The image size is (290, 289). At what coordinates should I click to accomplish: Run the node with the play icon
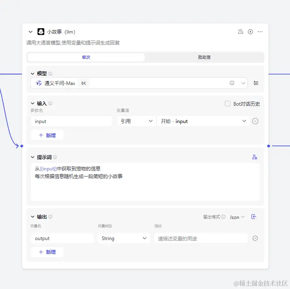pyautogui.click(x=250, y=32)
